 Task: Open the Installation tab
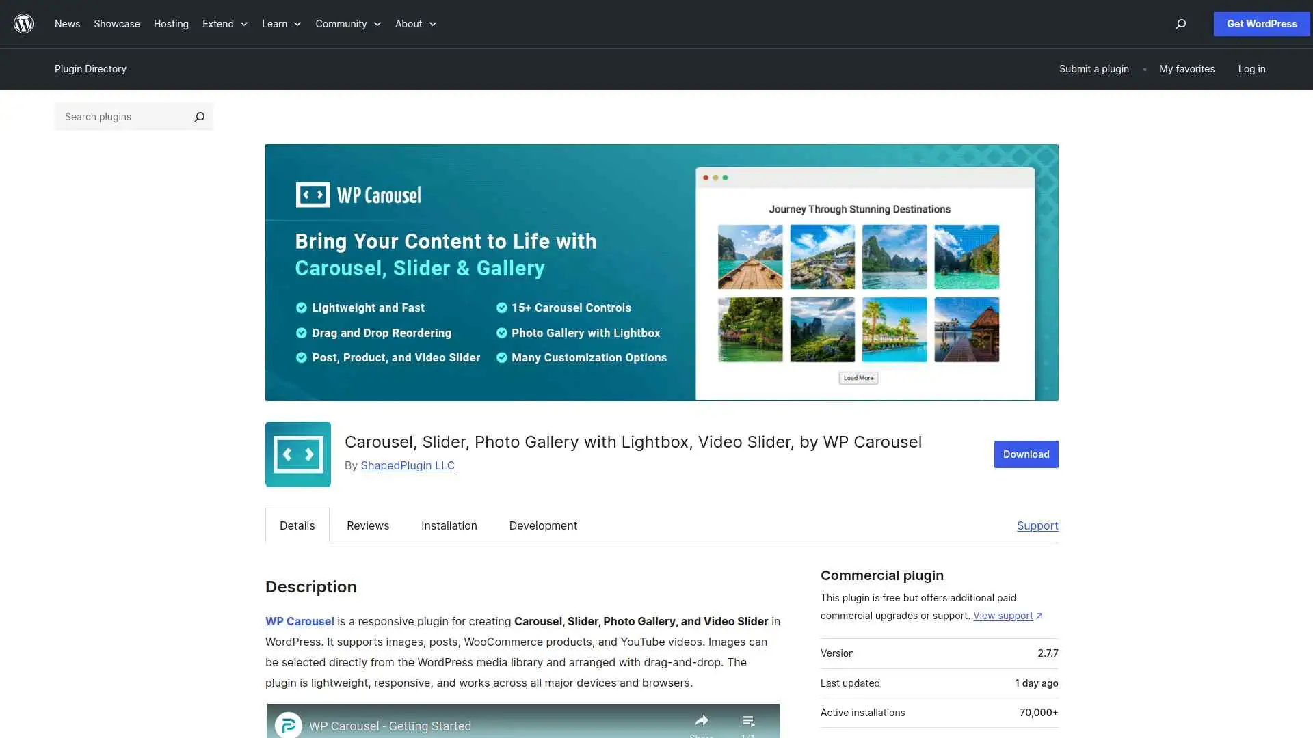(449, 525)
